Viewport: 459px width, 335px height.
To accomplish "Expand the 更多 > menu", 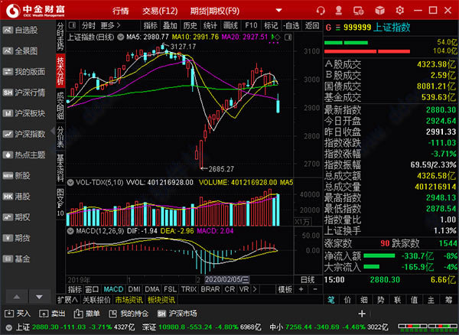I will click(111, 26).
